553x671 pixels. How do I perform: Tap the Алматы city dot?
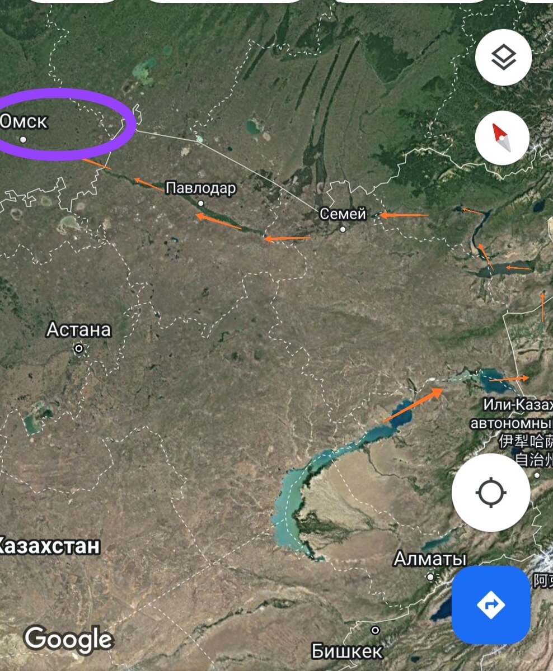pyautogui.click(x=430, y=576)
